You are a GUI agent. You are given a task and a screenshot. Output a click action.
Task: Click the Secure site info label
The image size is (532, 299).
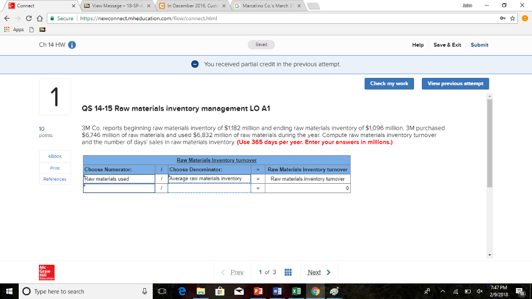(x=62, y=18)
